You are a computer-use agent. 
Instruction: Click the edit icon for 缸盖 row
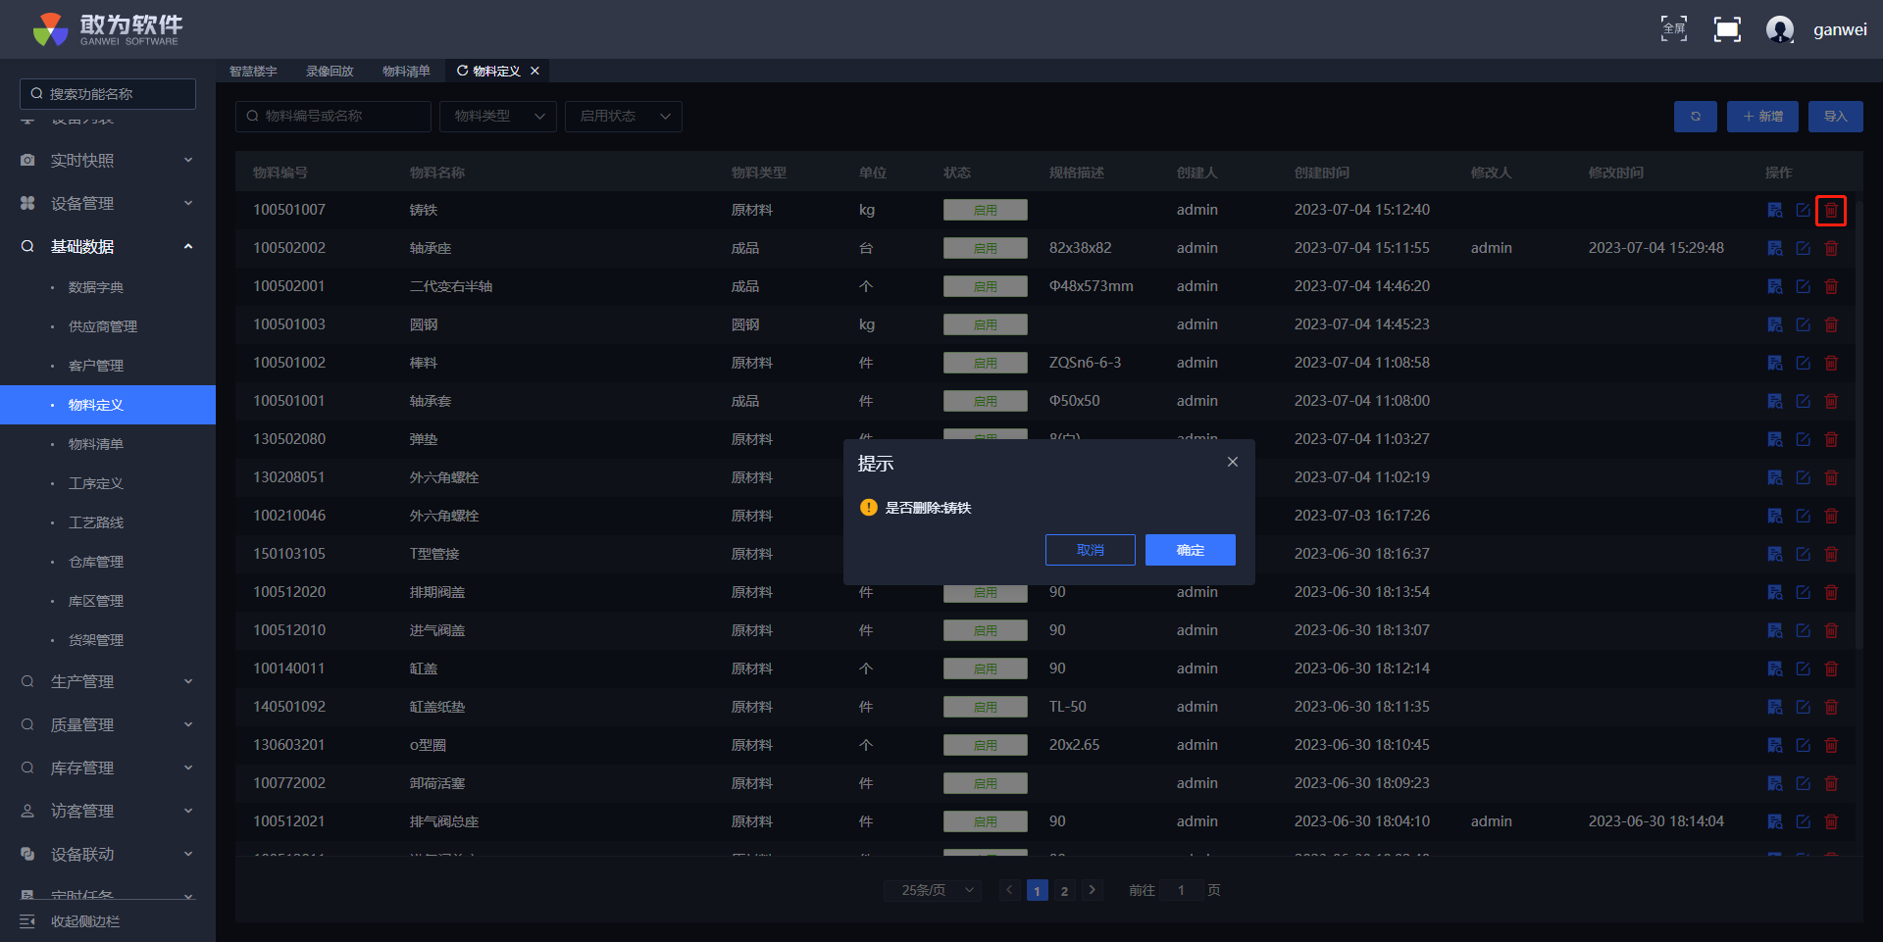(1803, 669)
